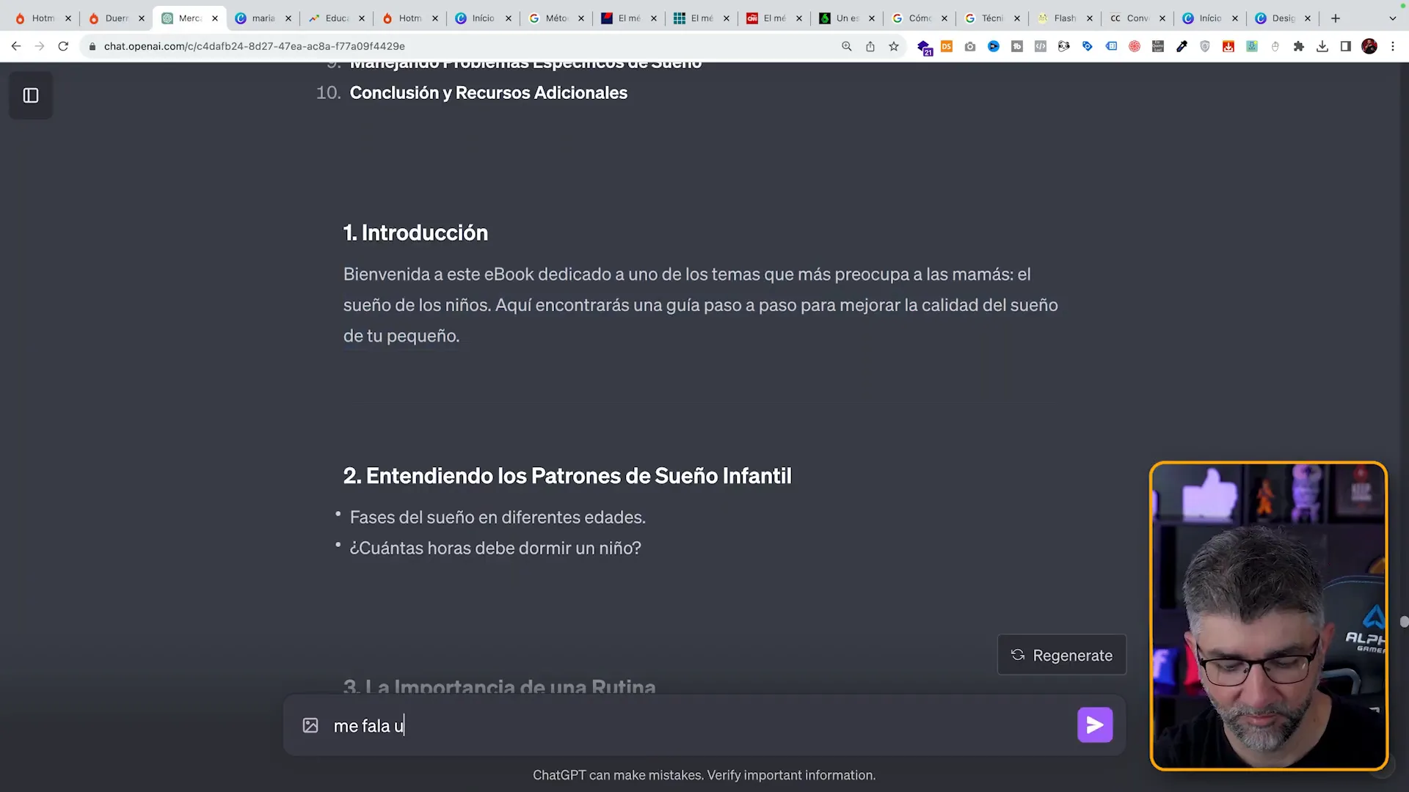The width and height of the screenshot is (1409, 792).
Task: Switch to the Conv tab
Action: (x=1137, y=18)
